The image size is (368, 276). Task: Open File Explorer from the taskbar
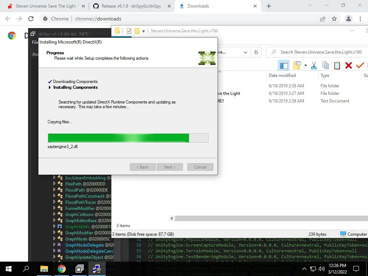click(x=44, y=269)
